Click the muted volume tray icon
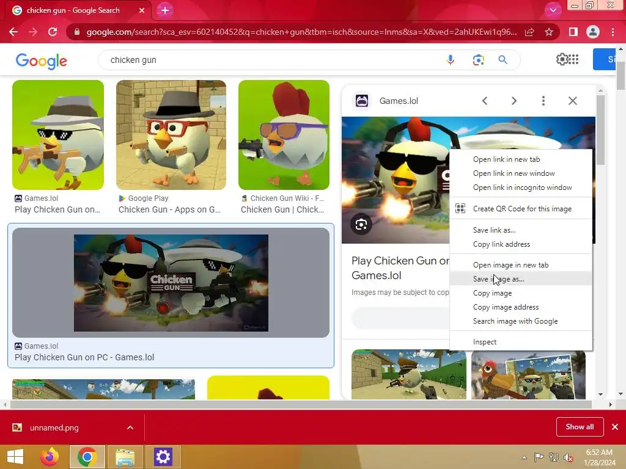Viewport: 626px width, 469px height. click(x=568, y=457)
